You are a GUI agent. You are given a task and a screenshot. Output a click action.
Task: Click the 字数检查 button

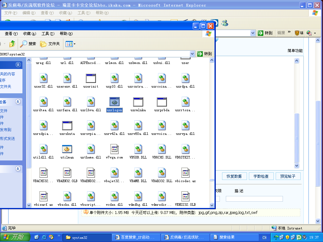pyautogui.click(x=261, y=176)
